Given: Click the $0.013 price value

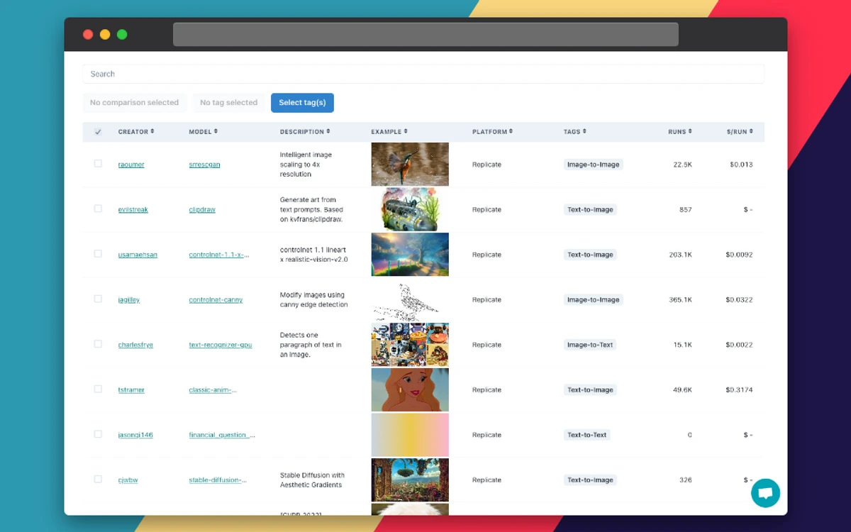Looking at the screenshot, I should coord(741,165).
